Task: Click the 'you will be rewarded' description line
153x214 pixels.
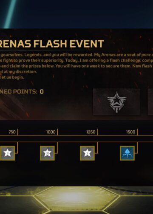Action: point(76,55)
